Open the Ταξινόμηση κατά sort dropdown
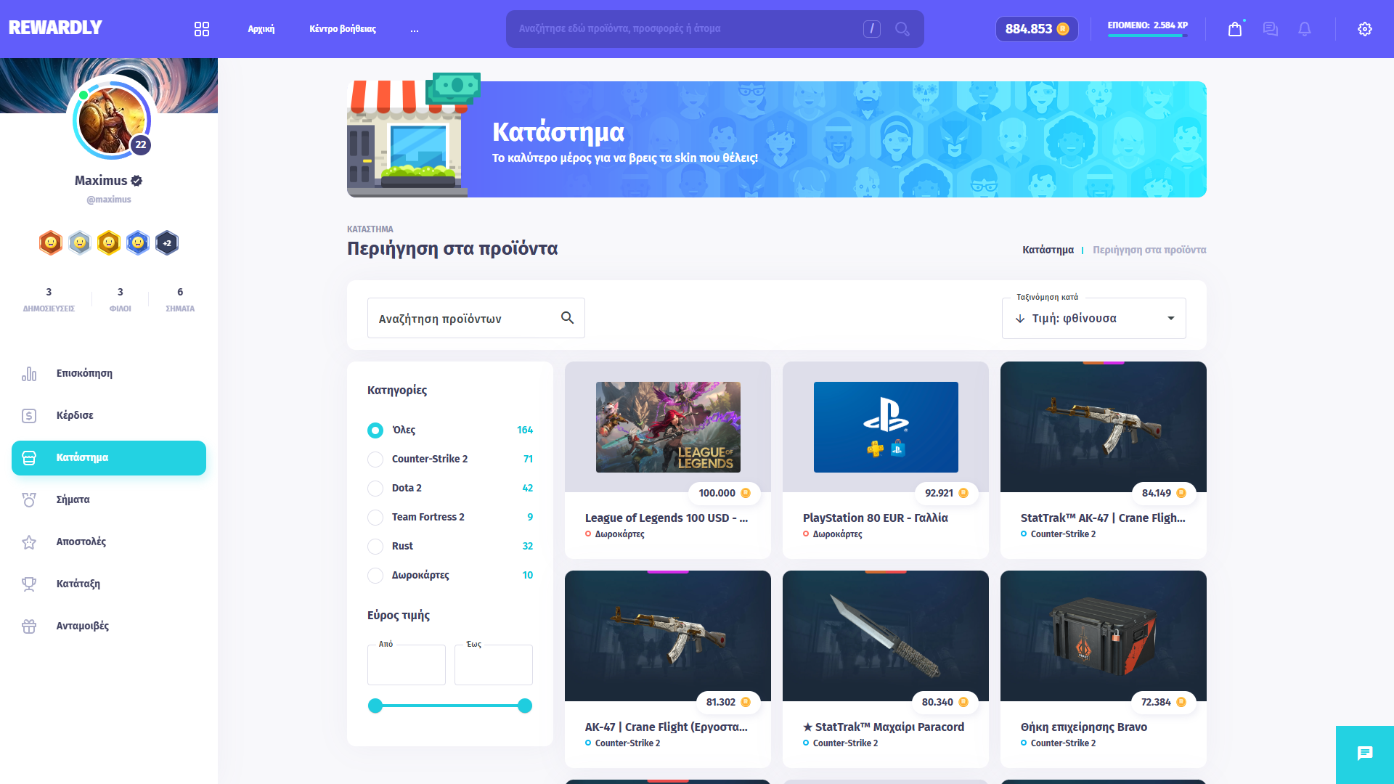Viewport: 1394px width, 784px height. pos(1093,318)
